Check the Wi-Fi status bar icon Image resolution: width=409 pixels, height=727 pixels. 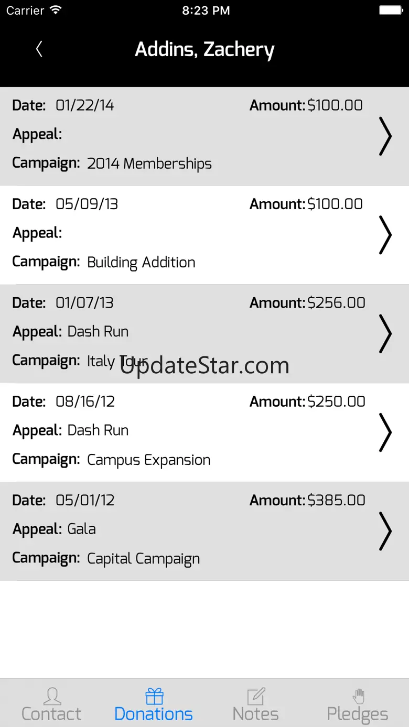(x=55, y=10)
